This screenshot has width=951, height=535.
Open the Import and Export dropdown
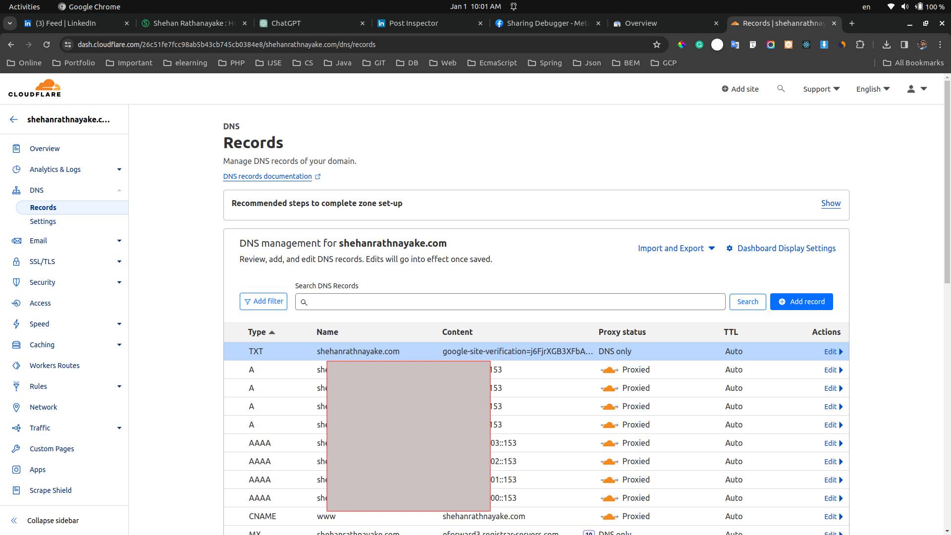(676, 248)
